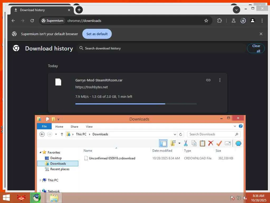Go up one folder level
Screen dimensions: 270x203
[62, 134]
